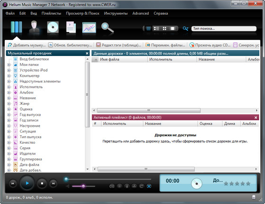The height and width of the screenshot is (204, 265).
Task: Expand the Жанр tree node
Action: [9, 104]
